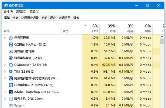Select the Adobe Photoshop CS6 icon
Screen dimensions: 166x108
point(11,92)
